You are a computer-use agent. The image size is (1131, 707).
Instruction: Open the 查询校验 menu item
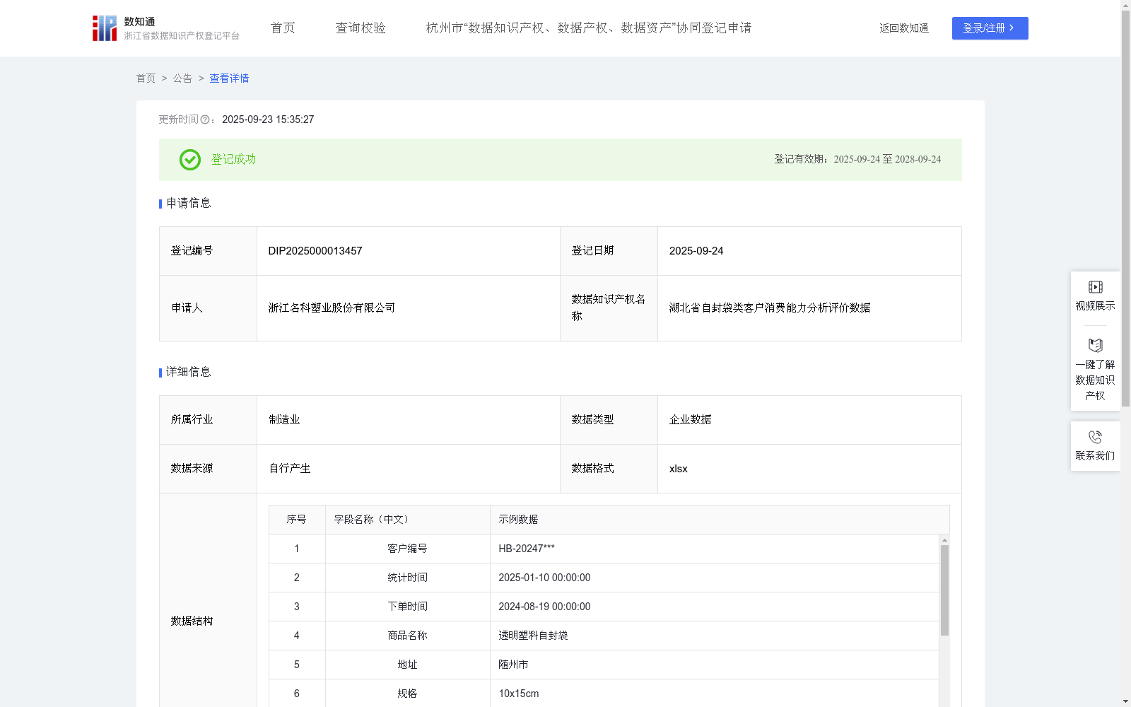coord(361,28)
